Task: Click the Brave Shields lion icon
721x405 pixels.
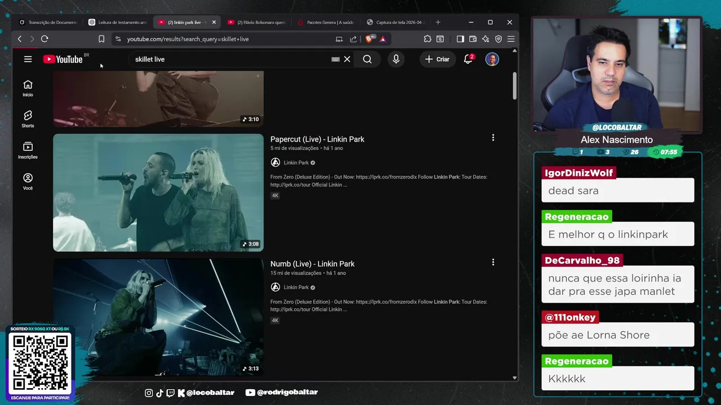Action: pos(369,39)
